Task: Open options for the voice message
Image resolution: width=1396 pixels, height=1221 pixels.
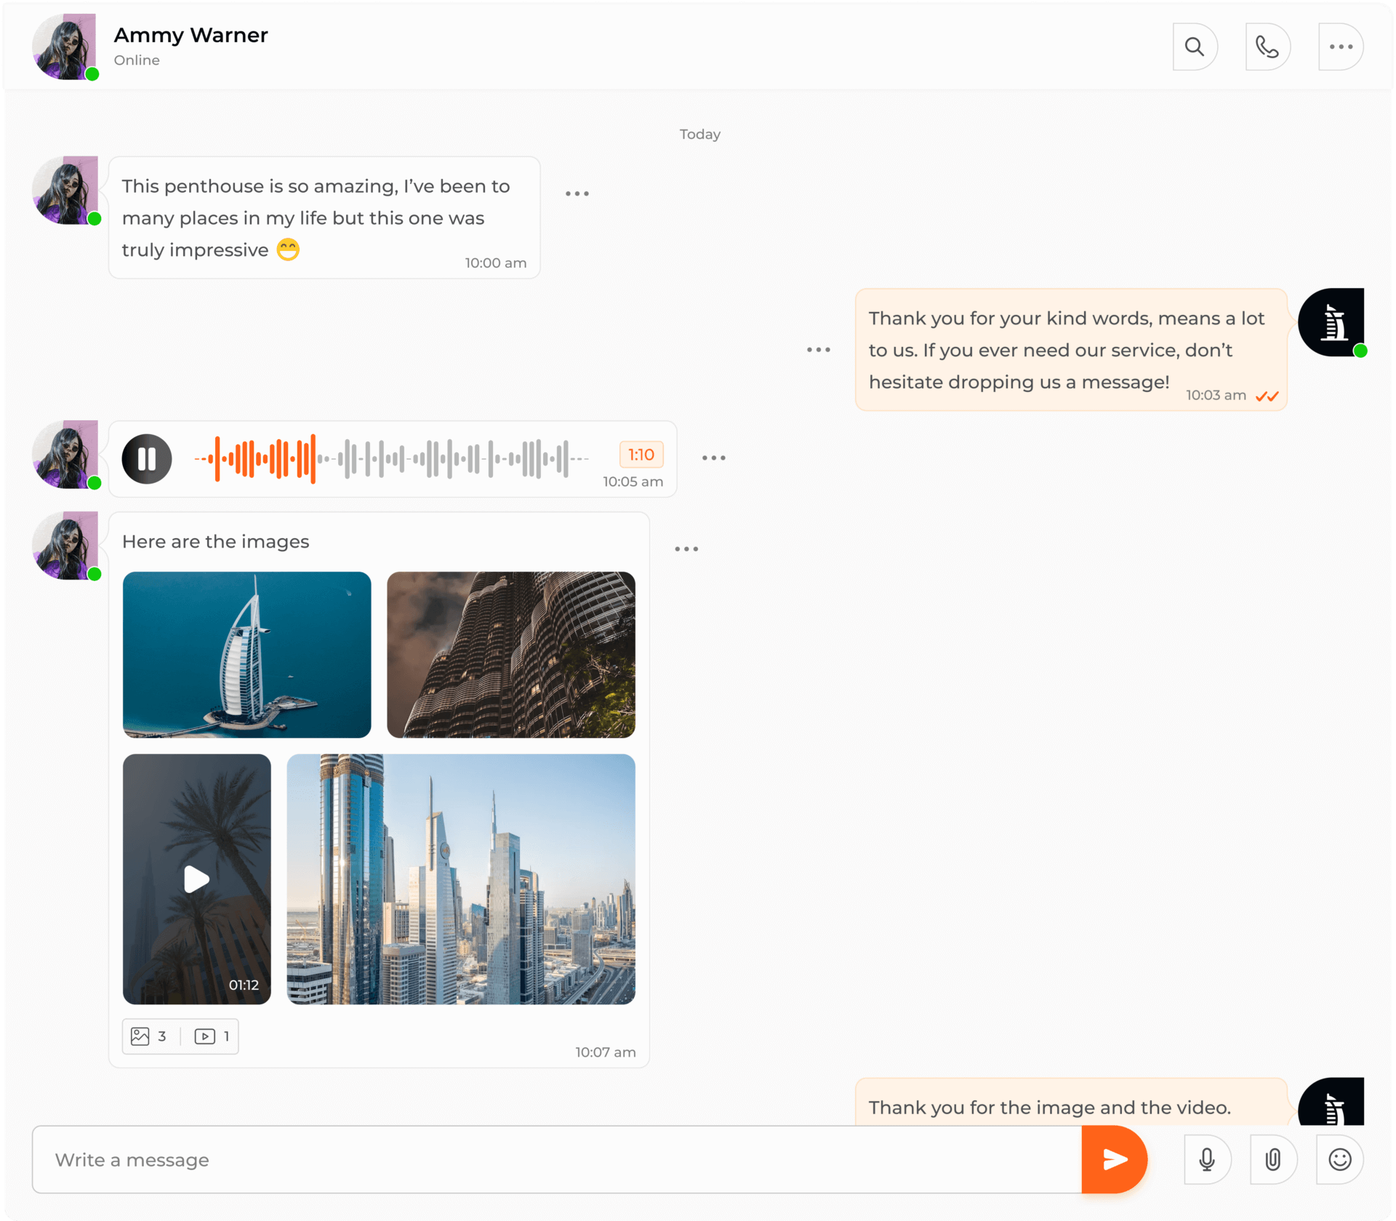Action: coord(714,458)
